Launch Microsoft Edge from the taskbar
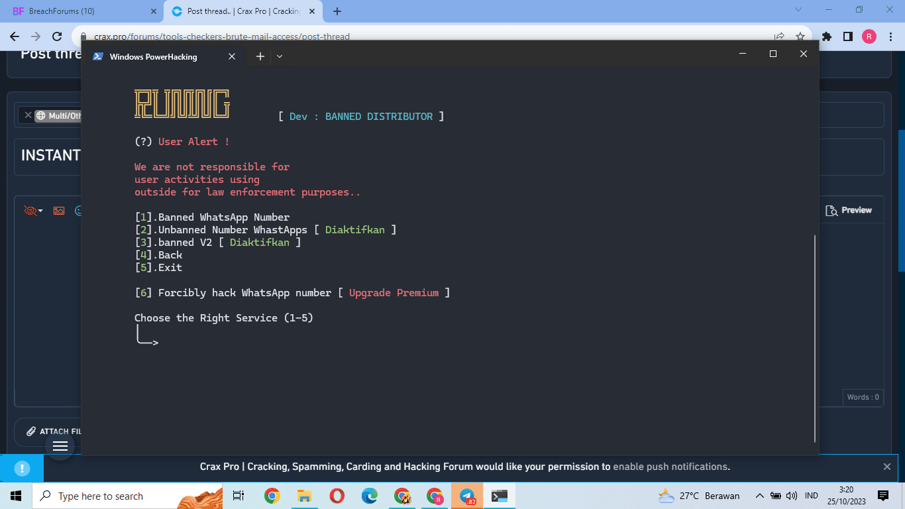905x509 pixels. (369, 496)
